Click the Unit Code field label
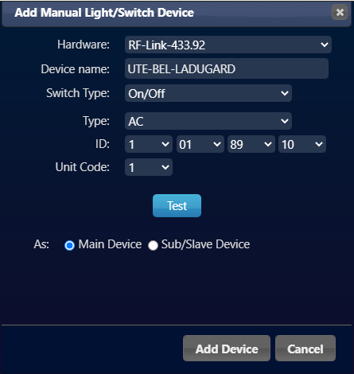Viewport: 354px width, 374px height. [83, 167]
